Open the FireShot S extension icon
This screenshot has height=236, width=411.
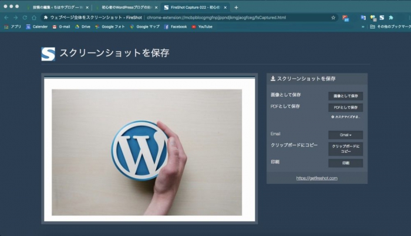[x=382, y=18]
